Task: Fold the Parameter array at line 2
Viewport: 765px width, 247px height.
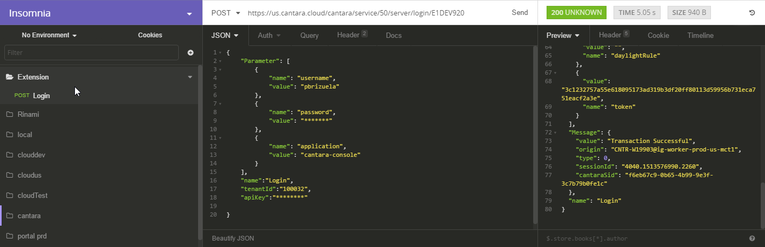Action: [x=220, y=61]
